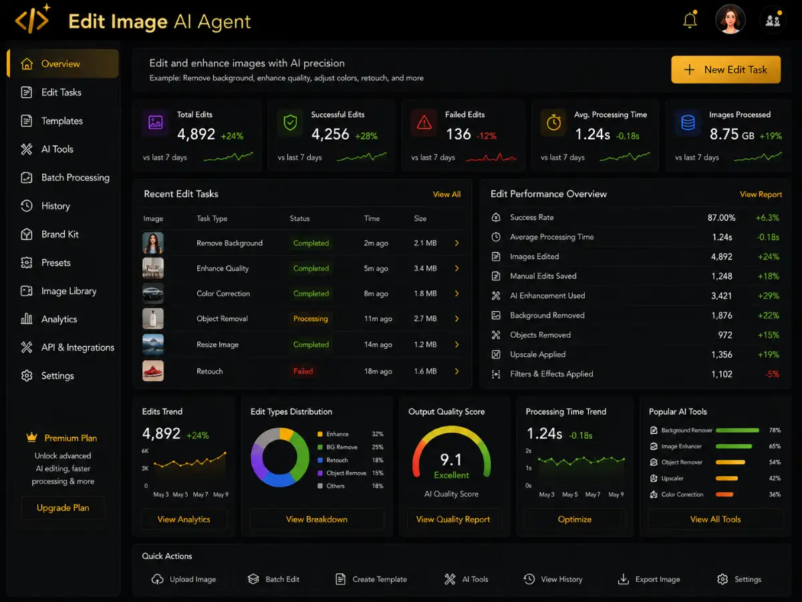
Task: Click the View Breakdown button
Action: click(317, 519)
